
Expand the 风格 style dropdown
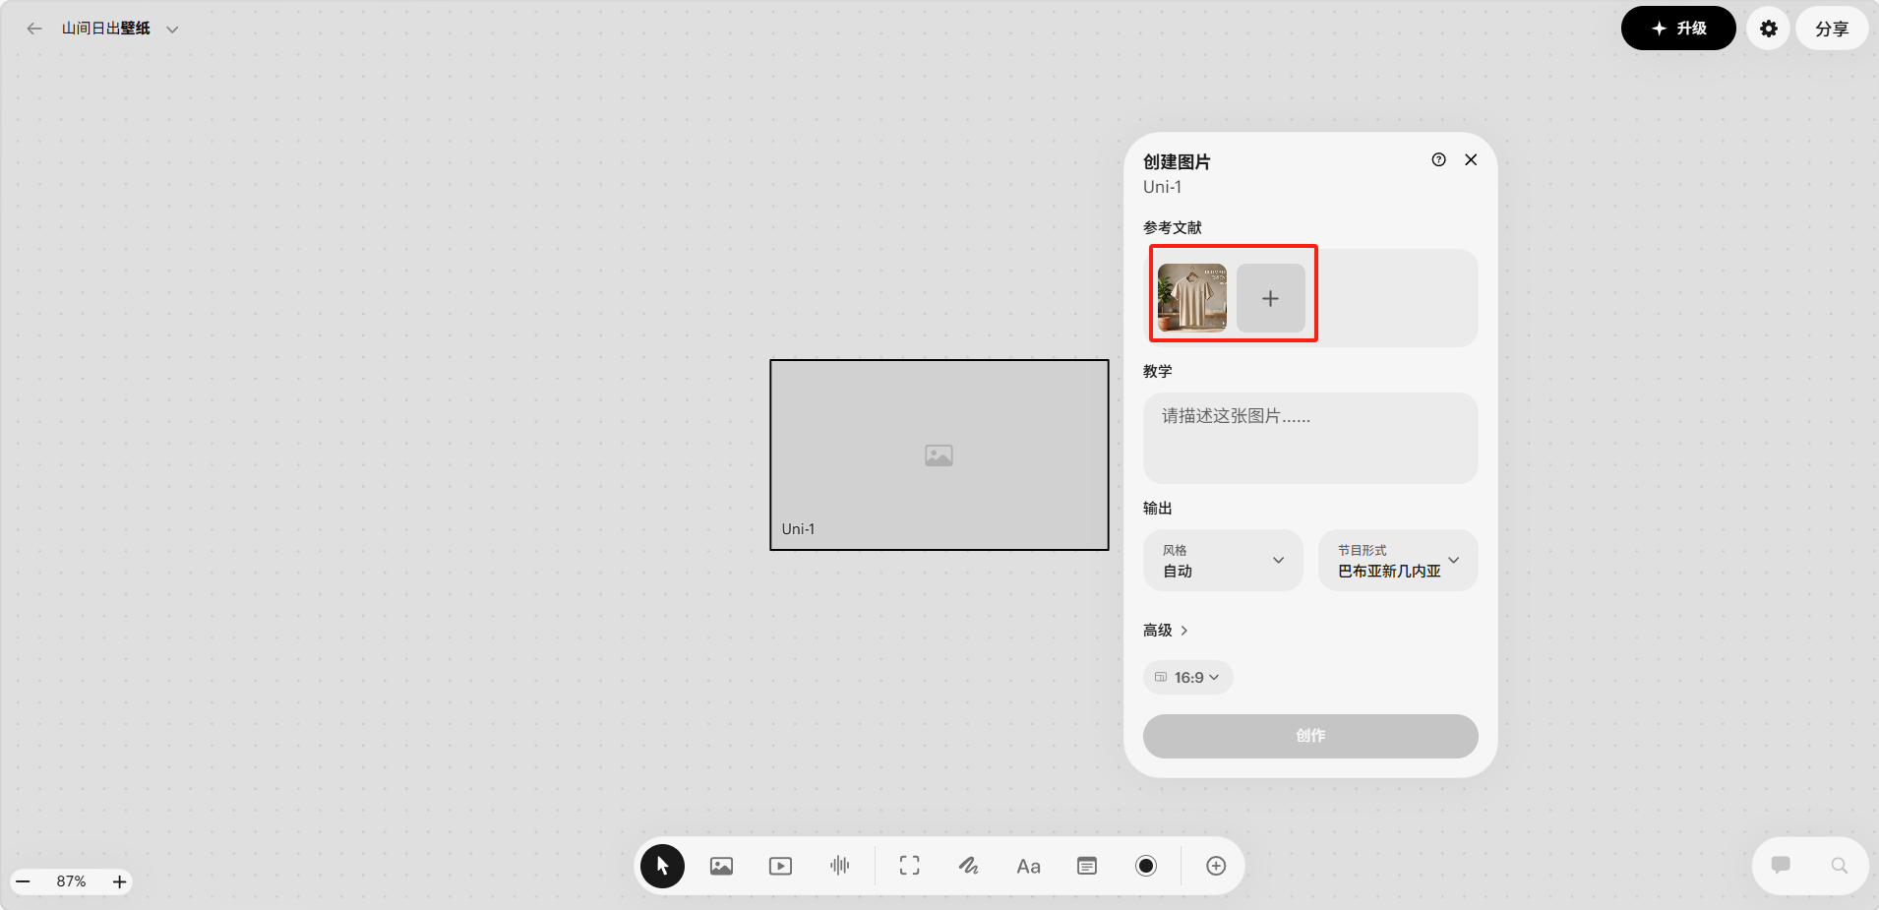pyautogui.click(x=1222, y=561)
